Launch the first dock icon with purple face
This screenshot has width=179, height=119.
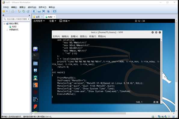point(35,49)
